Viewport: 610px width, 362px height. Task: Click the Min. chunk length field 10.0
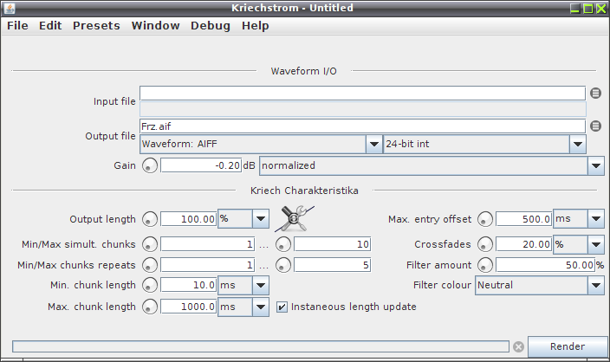pos(188,286)
